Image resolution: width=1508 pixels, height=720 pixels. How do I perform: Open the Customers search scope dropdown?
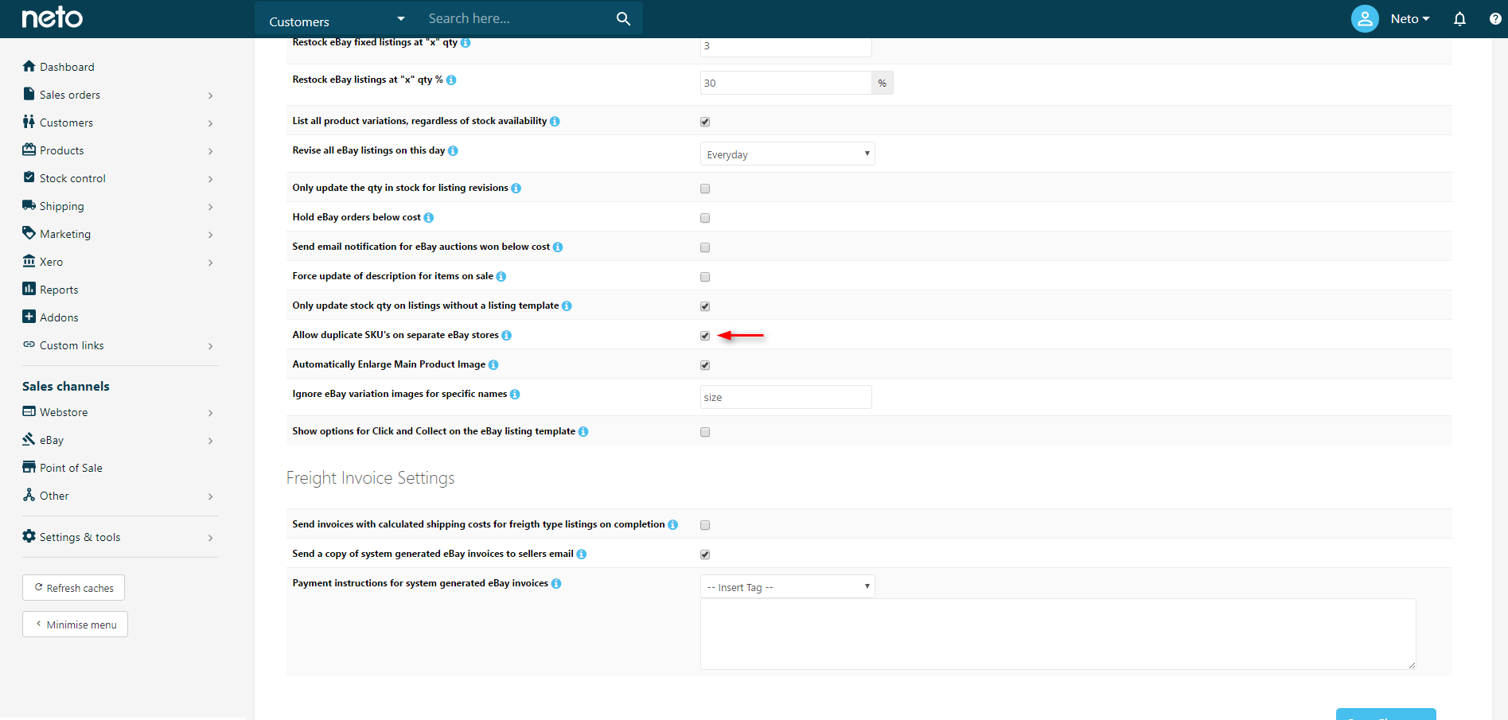(x=337, y=20)
